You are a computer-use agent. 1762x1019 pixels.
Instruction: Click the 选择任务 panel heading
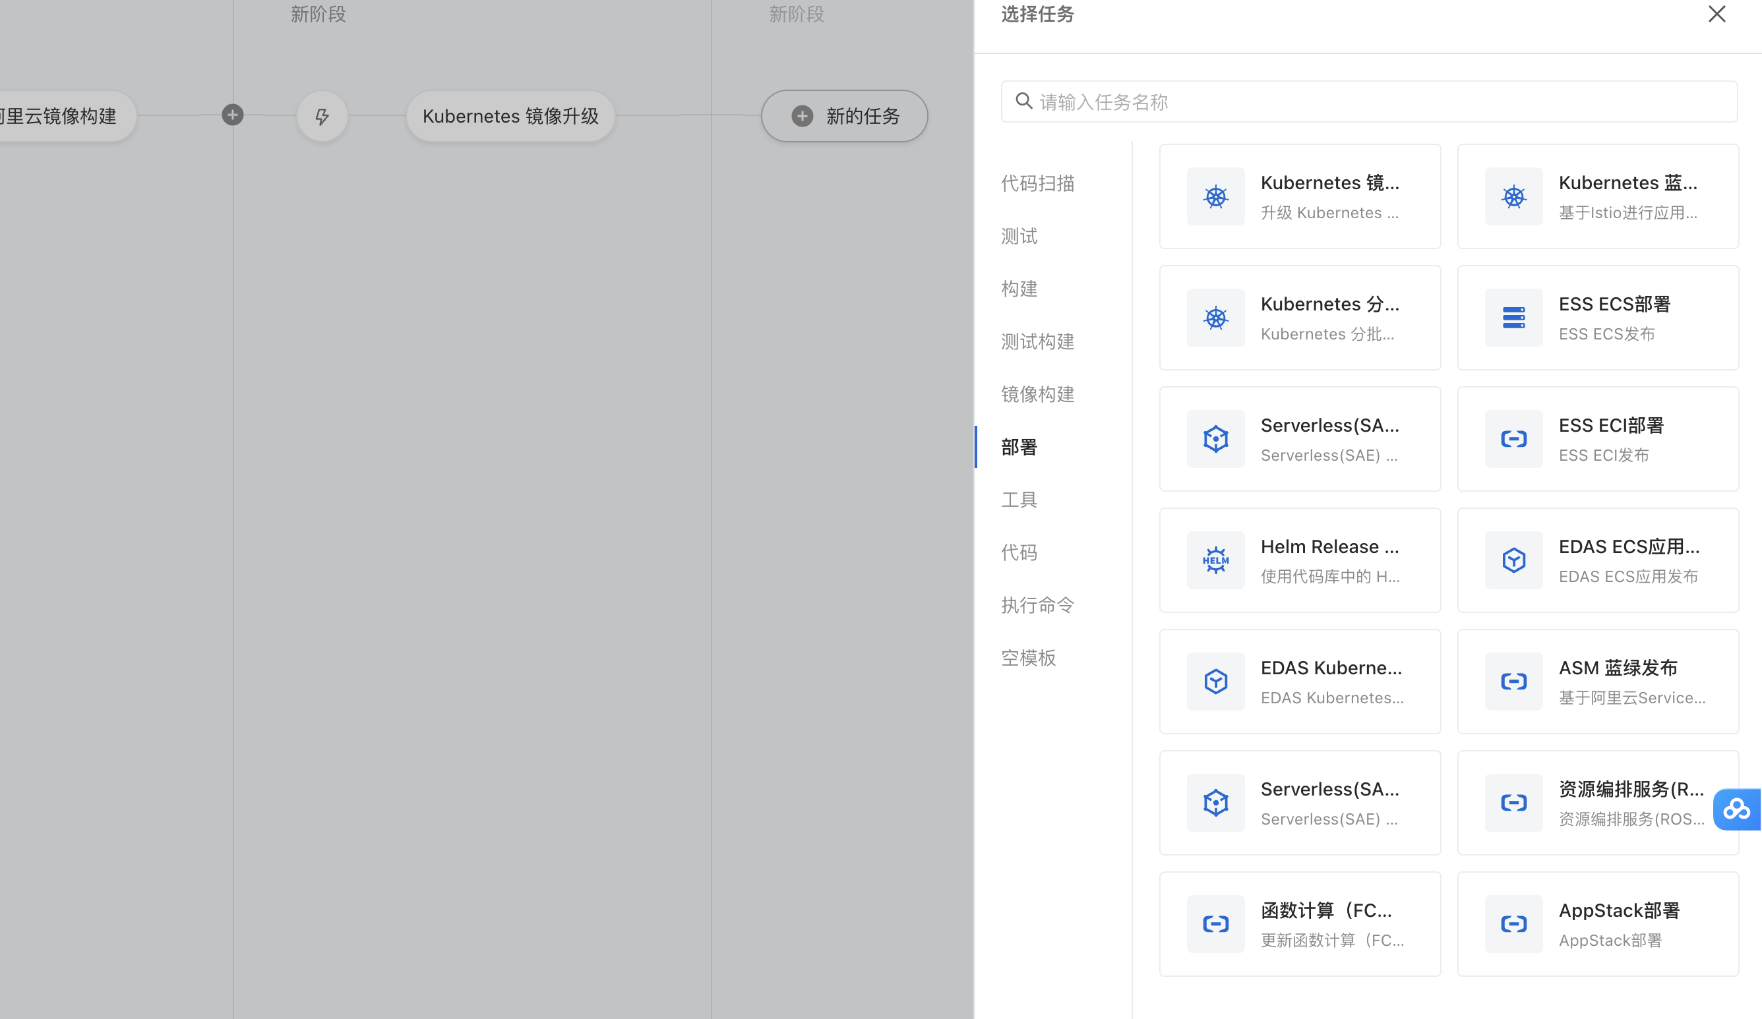point(1038,14)
